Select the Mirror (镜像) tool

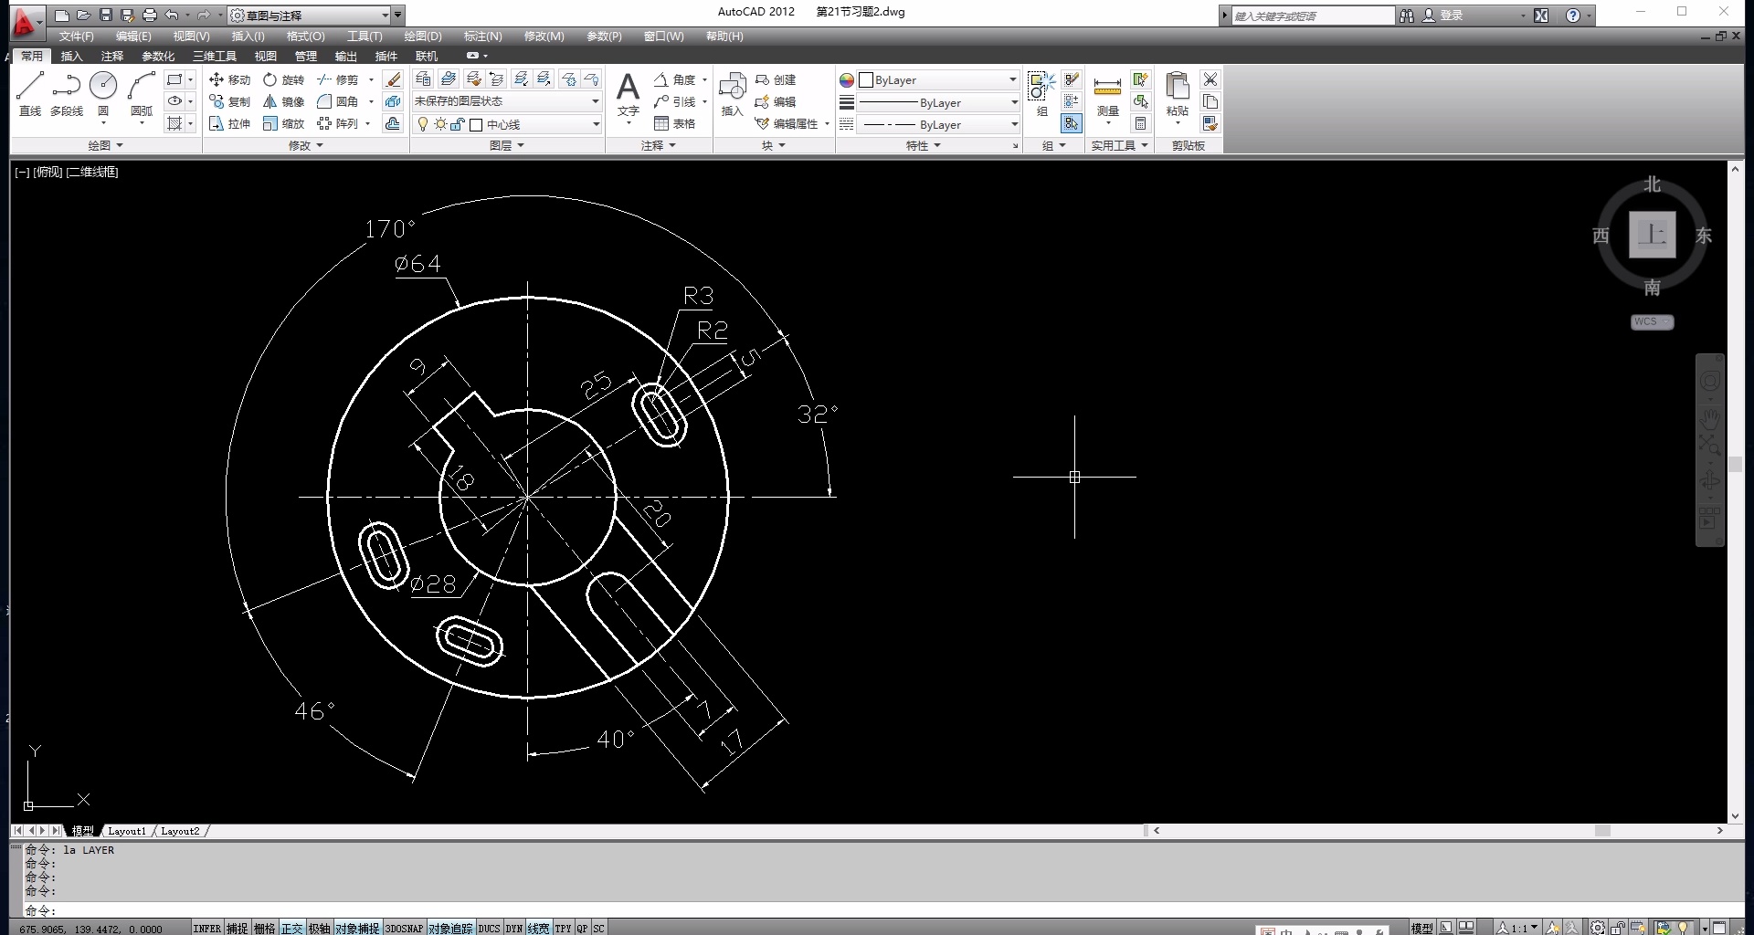(x=283, y=102)
